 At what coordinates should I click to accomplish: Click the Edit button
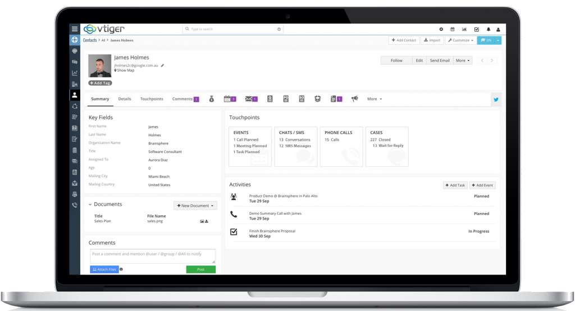click(419, 61)
